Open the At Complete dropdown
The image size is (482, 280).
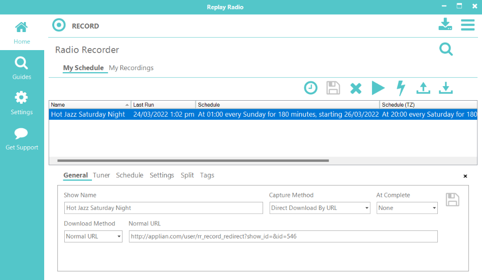click(407, 208)
